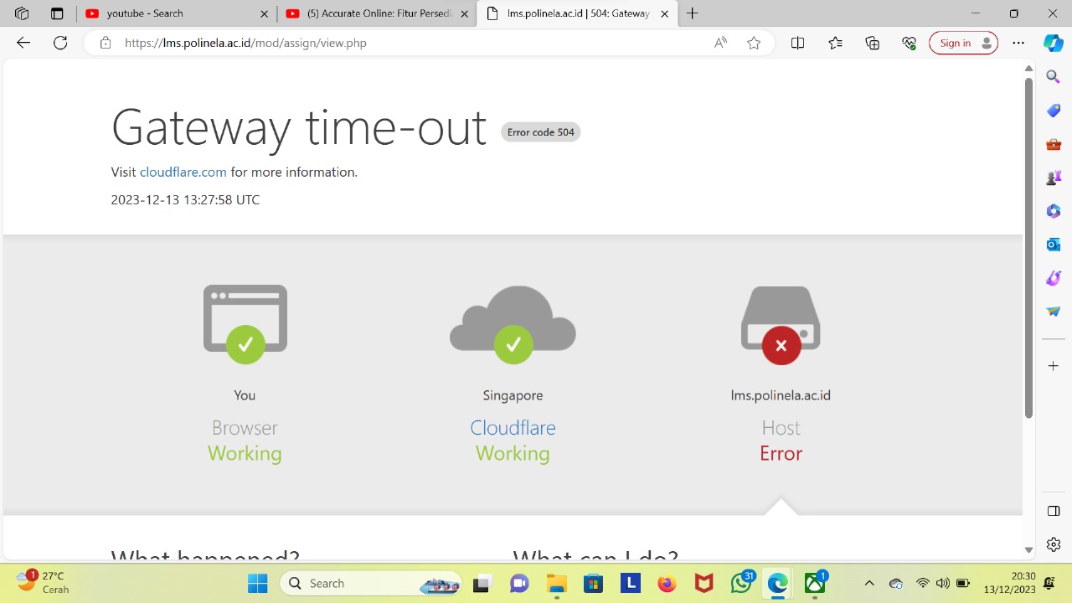Click the 2023-12-13 13:27:58 UTC timestamp

coord(185,199)
